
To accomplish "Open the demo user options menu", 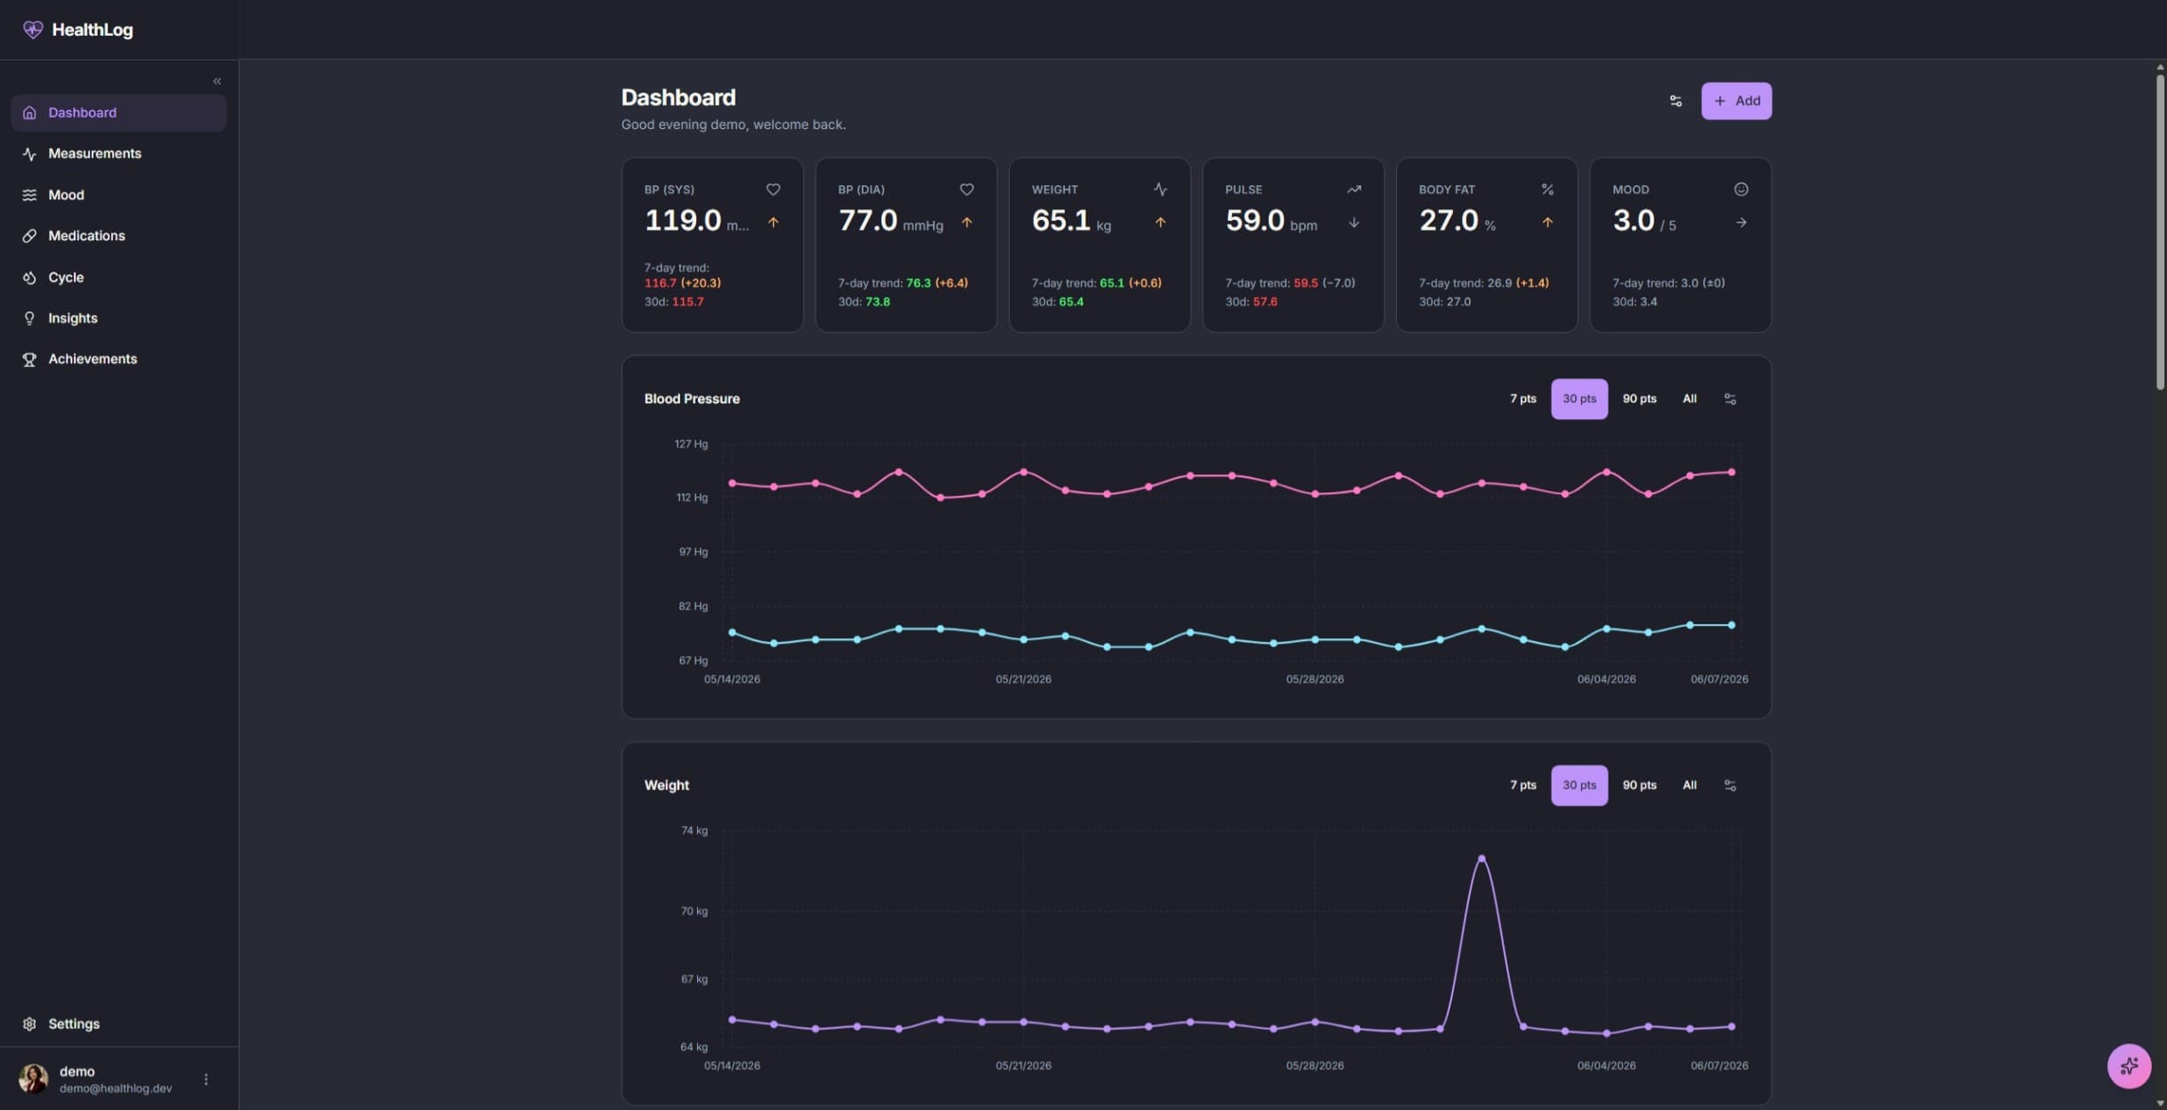I will tap(206, 1079).
